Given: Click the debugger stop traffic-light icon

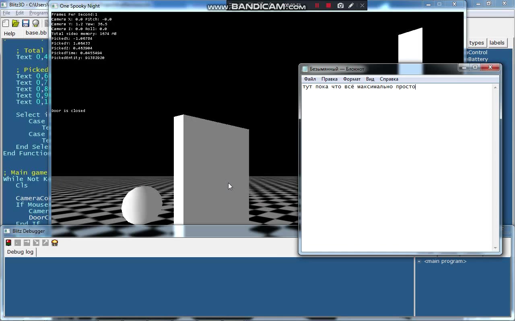Looking at the screenshot, I should (8, 243).
